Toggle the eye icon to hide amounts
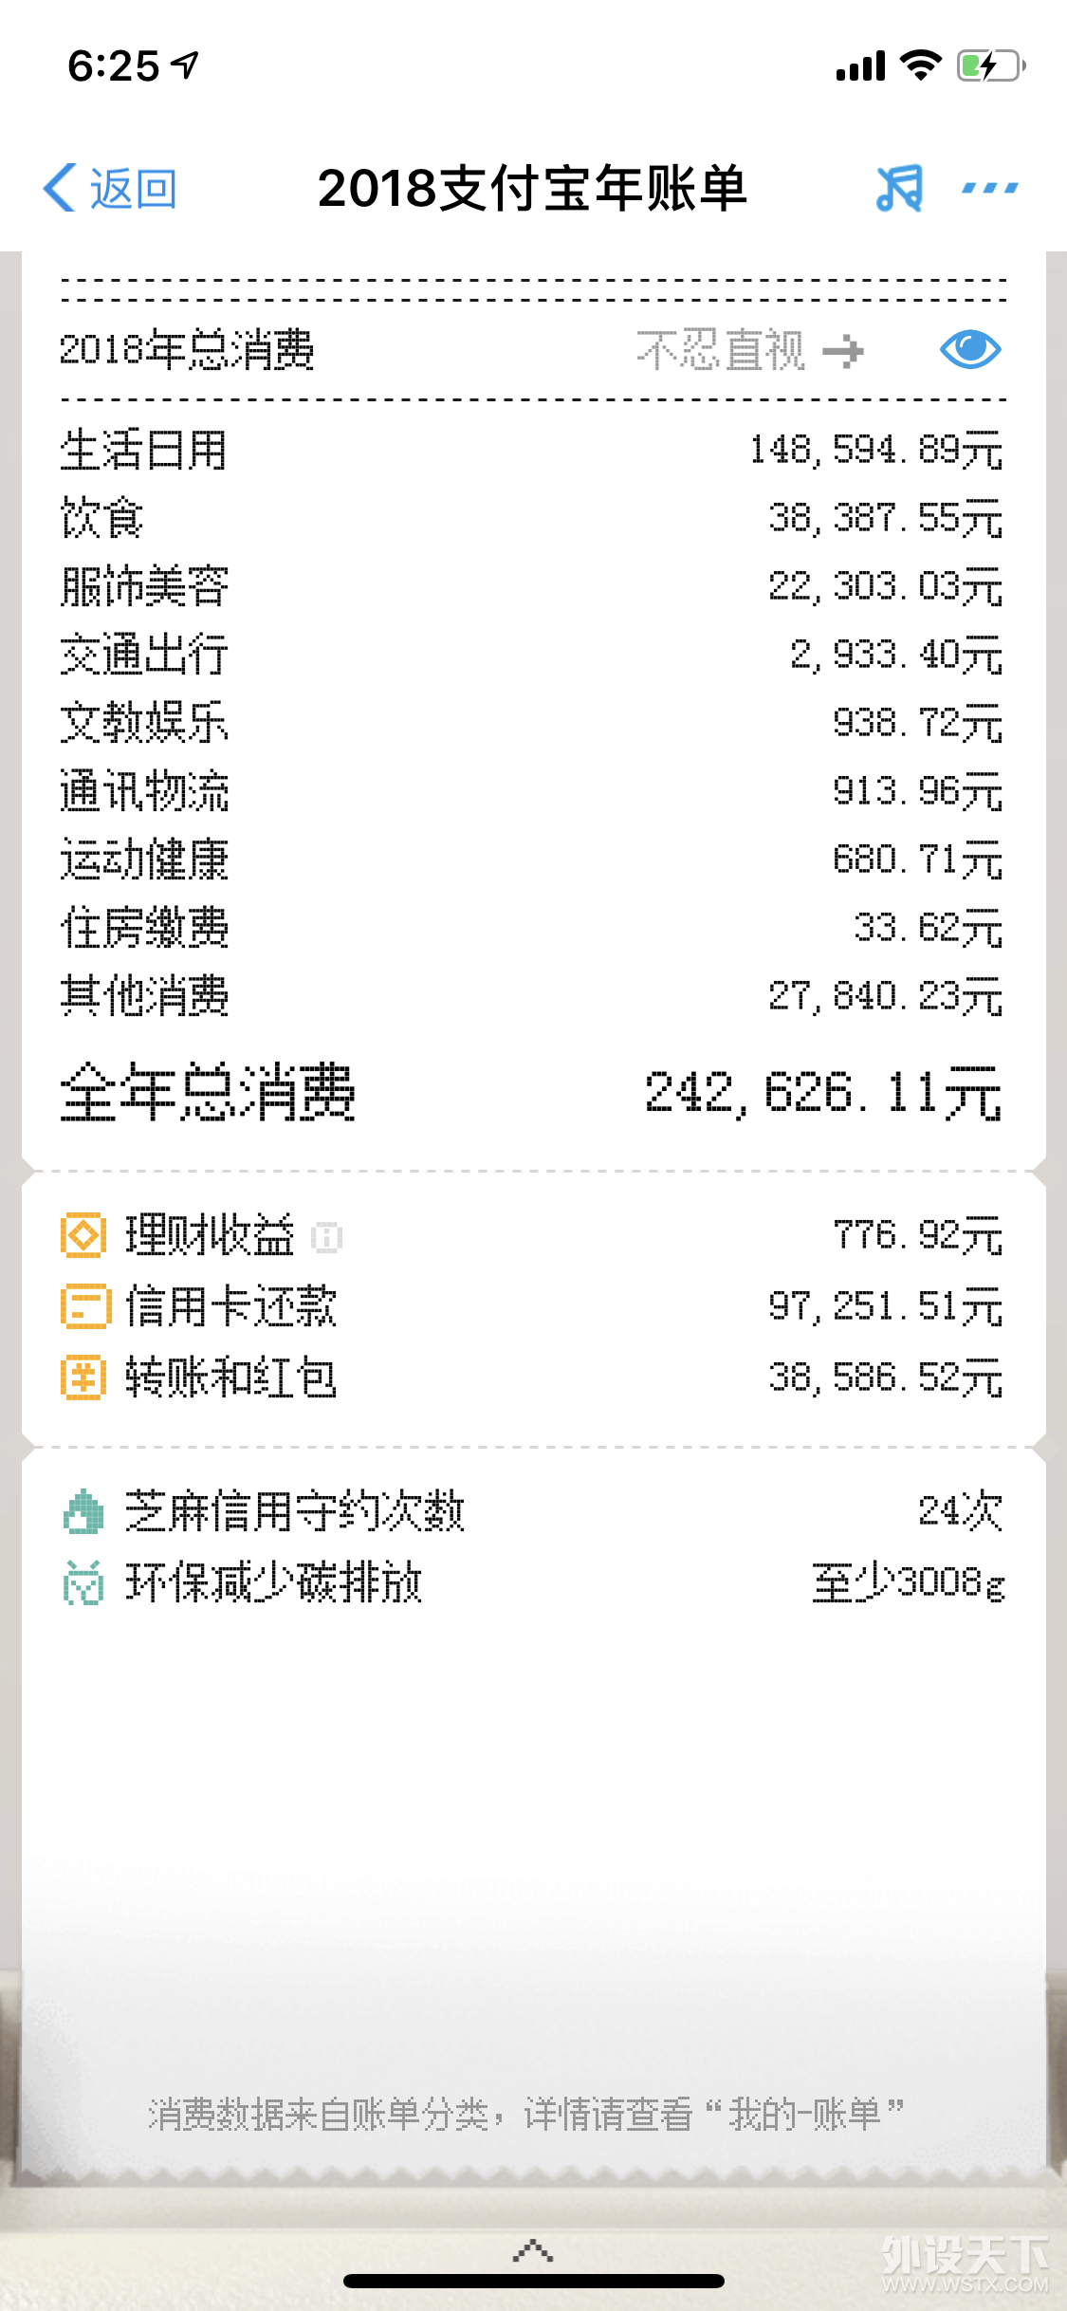Image resolution: width=1067 pixels, height=2311 pixels. pyautogui.click(x=970, y=350)
